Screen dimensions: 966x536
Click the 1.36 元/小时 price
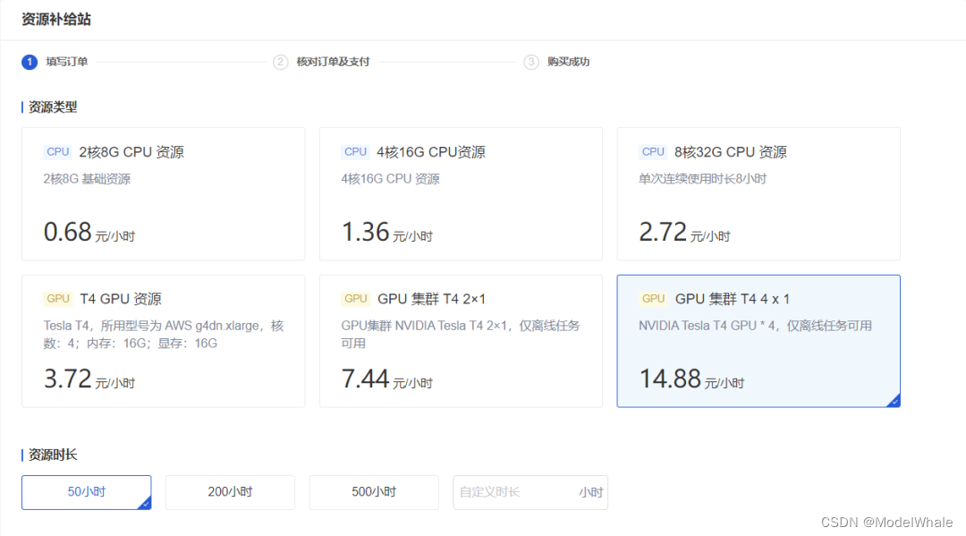click(x=387, y=233)
